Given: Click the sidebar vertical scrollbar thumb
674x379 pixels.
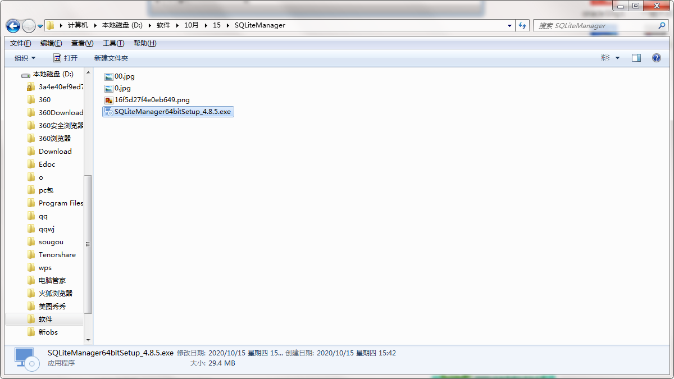Looking at the screenshot, I should (88, 244).
